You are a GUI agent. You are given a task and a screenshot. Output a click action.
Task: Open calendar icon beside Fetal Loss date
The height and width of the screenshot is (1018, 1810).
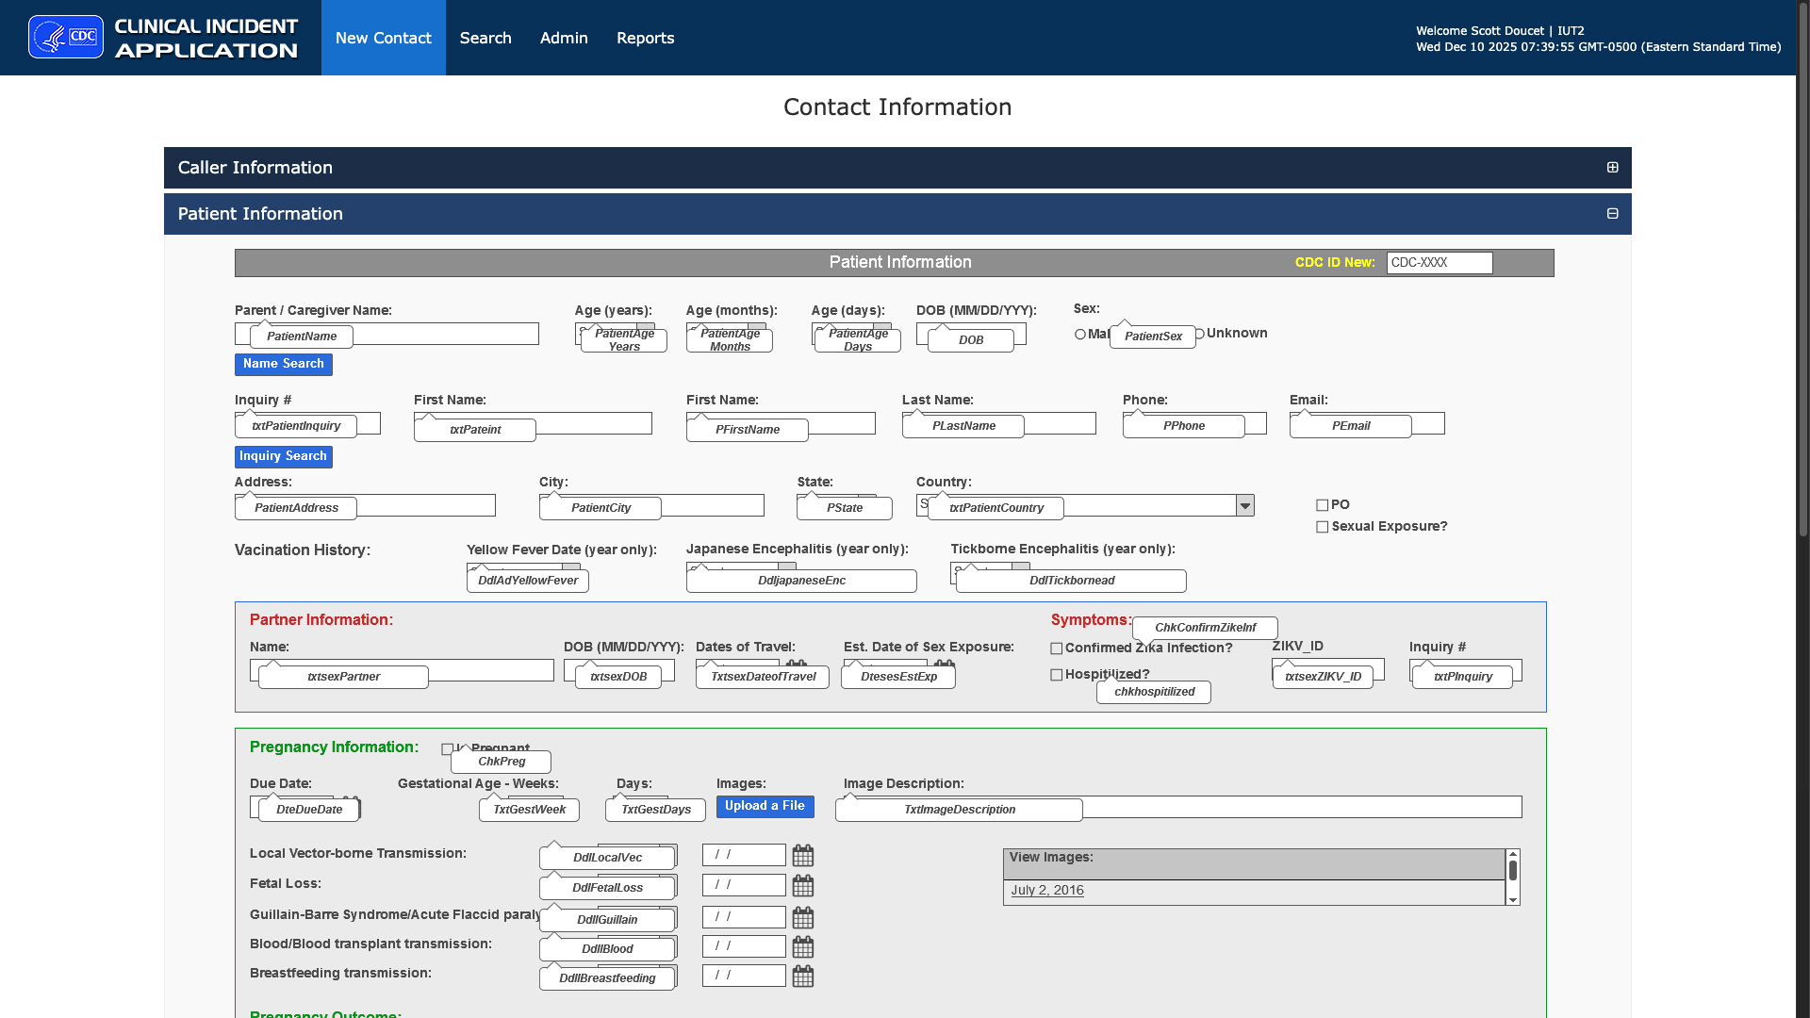(802, 886)
